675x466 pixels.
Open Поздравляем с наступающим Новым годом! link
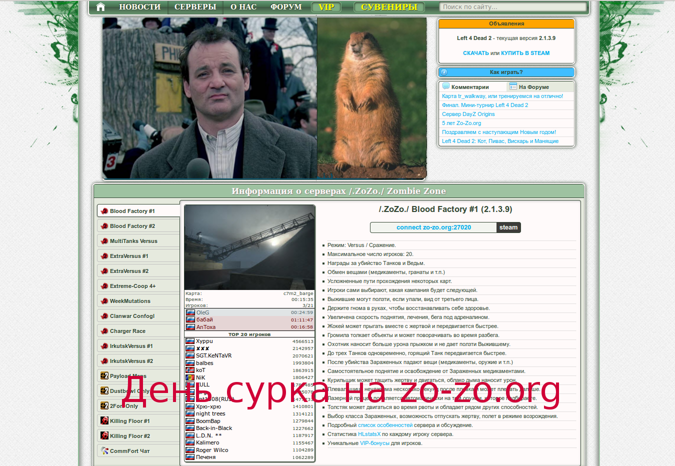(499, 132)
